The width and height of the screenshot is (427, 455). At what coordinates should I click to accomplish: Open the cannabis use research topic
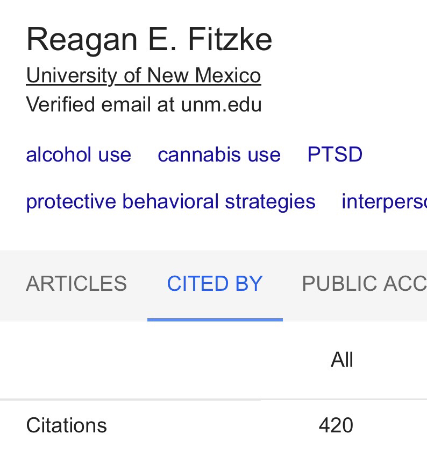pos(219,155)
